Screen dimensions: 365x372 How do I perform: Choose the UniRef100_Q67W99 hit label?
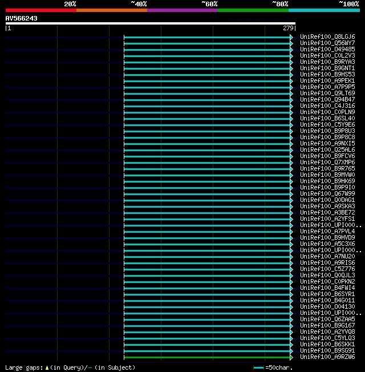[x=327, y=193]
